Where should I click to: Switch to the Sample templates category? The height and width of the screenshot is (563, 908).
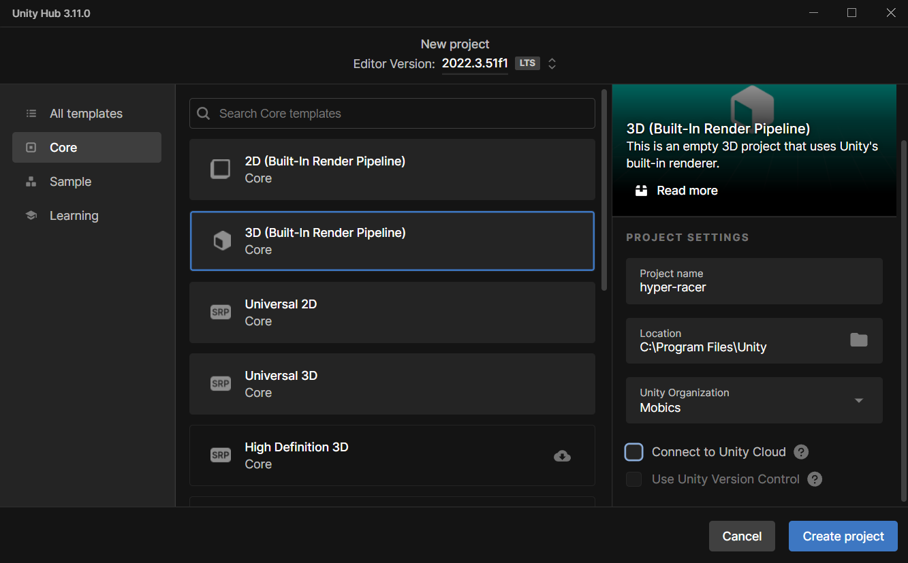click(x=87, y=182)
